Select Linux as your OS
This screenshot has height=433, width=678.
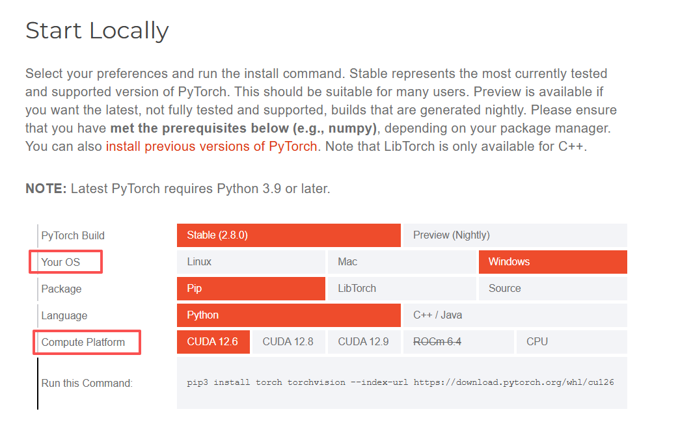tap(251, 262)
